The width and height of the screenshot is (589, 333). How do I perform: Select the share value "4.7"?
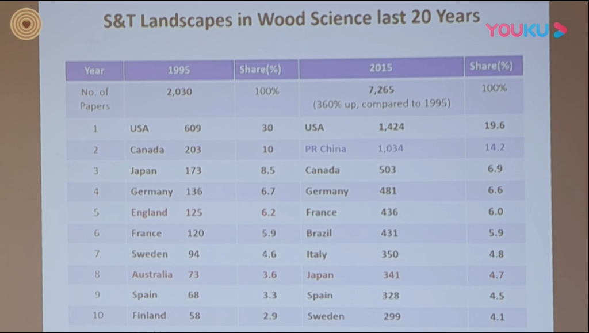tap(497, 275)
